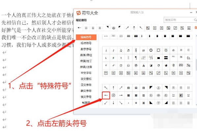The image size is (197, 131).
Task: Click the Word text line starting 好脾气是一个人
Action: point(38,30)
